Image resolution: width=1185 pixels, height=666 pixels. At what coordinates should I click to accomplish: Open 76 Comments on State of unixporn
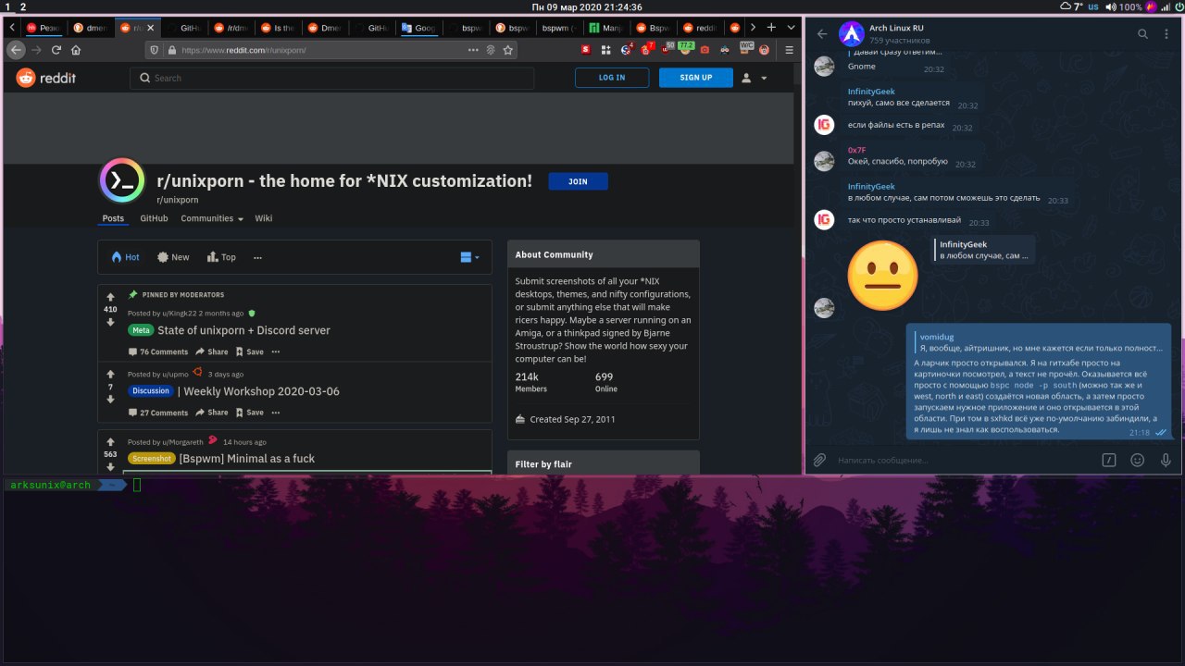coord(158,351)
